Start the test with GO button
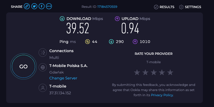214x107 pixels. (x=24, y=66)
